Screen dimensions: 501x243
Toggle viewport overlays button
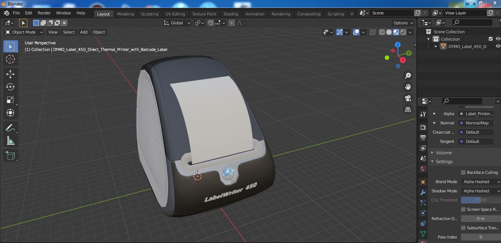(356, 32)
